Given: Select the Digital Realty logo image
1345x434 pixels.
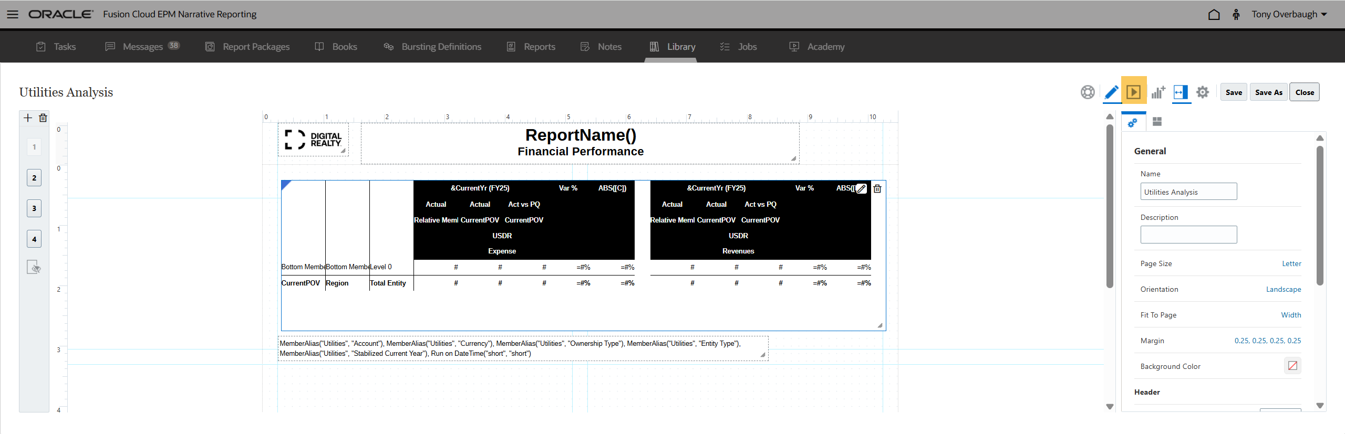Looking at the screenshot, I should click(x=313, y=140).
